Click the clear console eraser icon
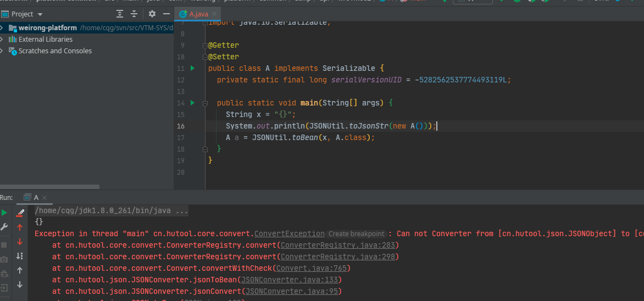Image resolution: width=644 pixels, height=301 pixels. click(20, 213)
